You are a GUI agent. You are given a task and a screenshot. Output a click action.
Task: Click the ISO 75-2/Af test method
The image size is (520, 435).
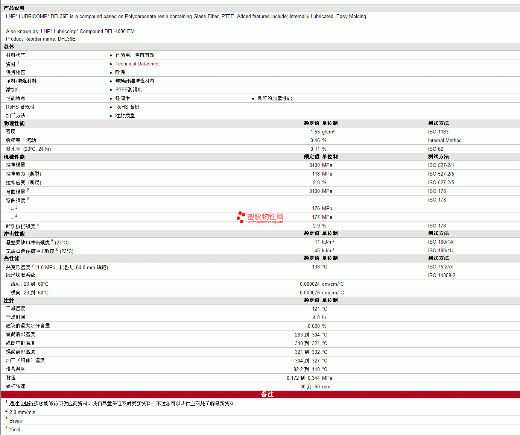pyautogui.click(x=441, y=267)
